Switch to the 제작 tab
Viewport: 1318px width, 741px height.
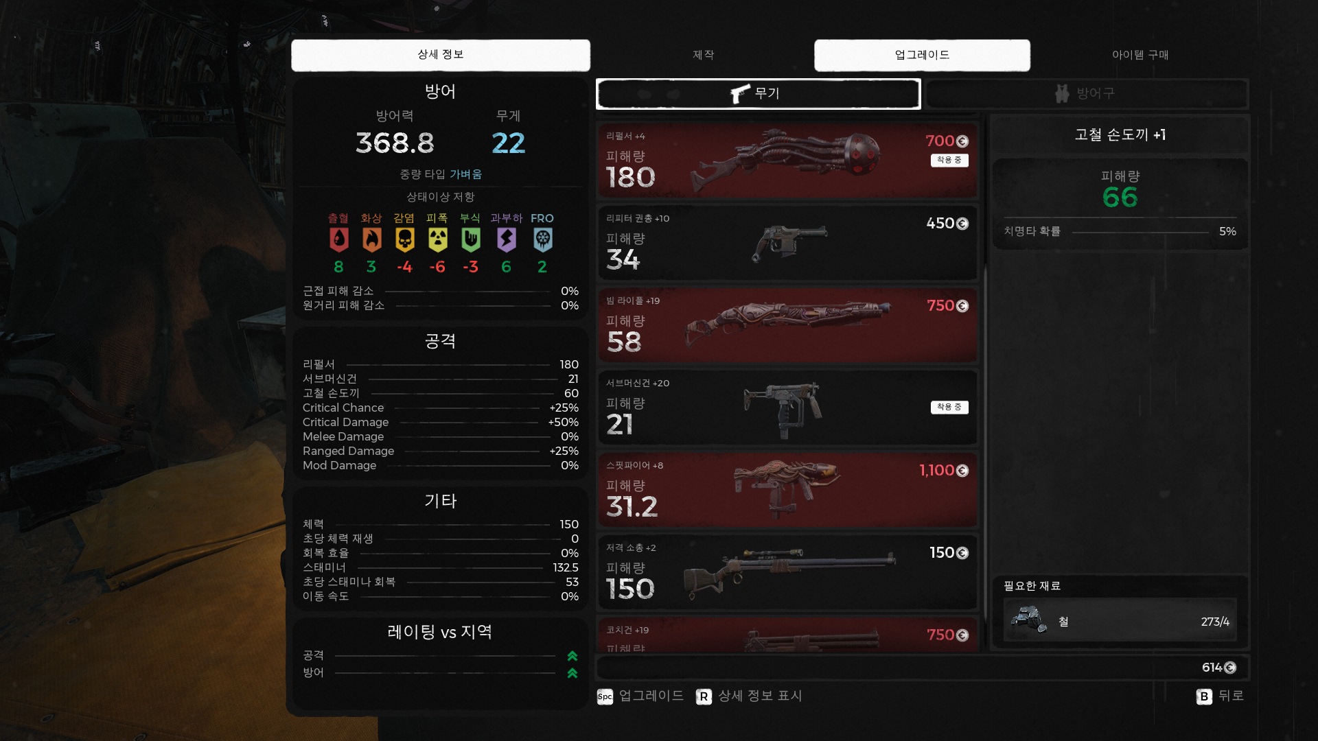point(703,55)
